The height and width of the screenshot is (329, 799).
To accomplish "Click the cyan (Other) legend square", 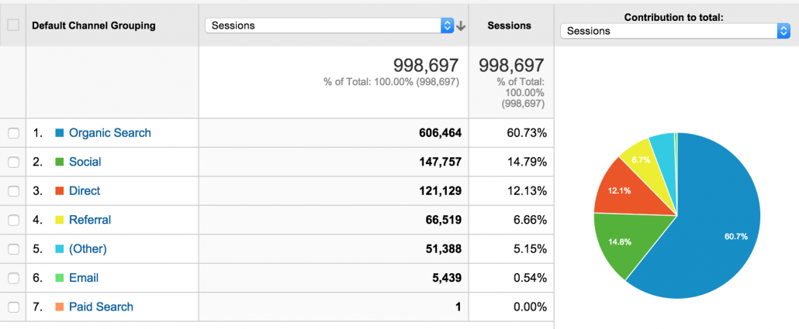I will click(59, 249).
